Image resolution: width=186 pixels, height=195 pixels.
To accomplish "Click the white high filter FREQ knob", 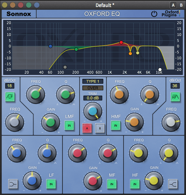I will [171, 122].
